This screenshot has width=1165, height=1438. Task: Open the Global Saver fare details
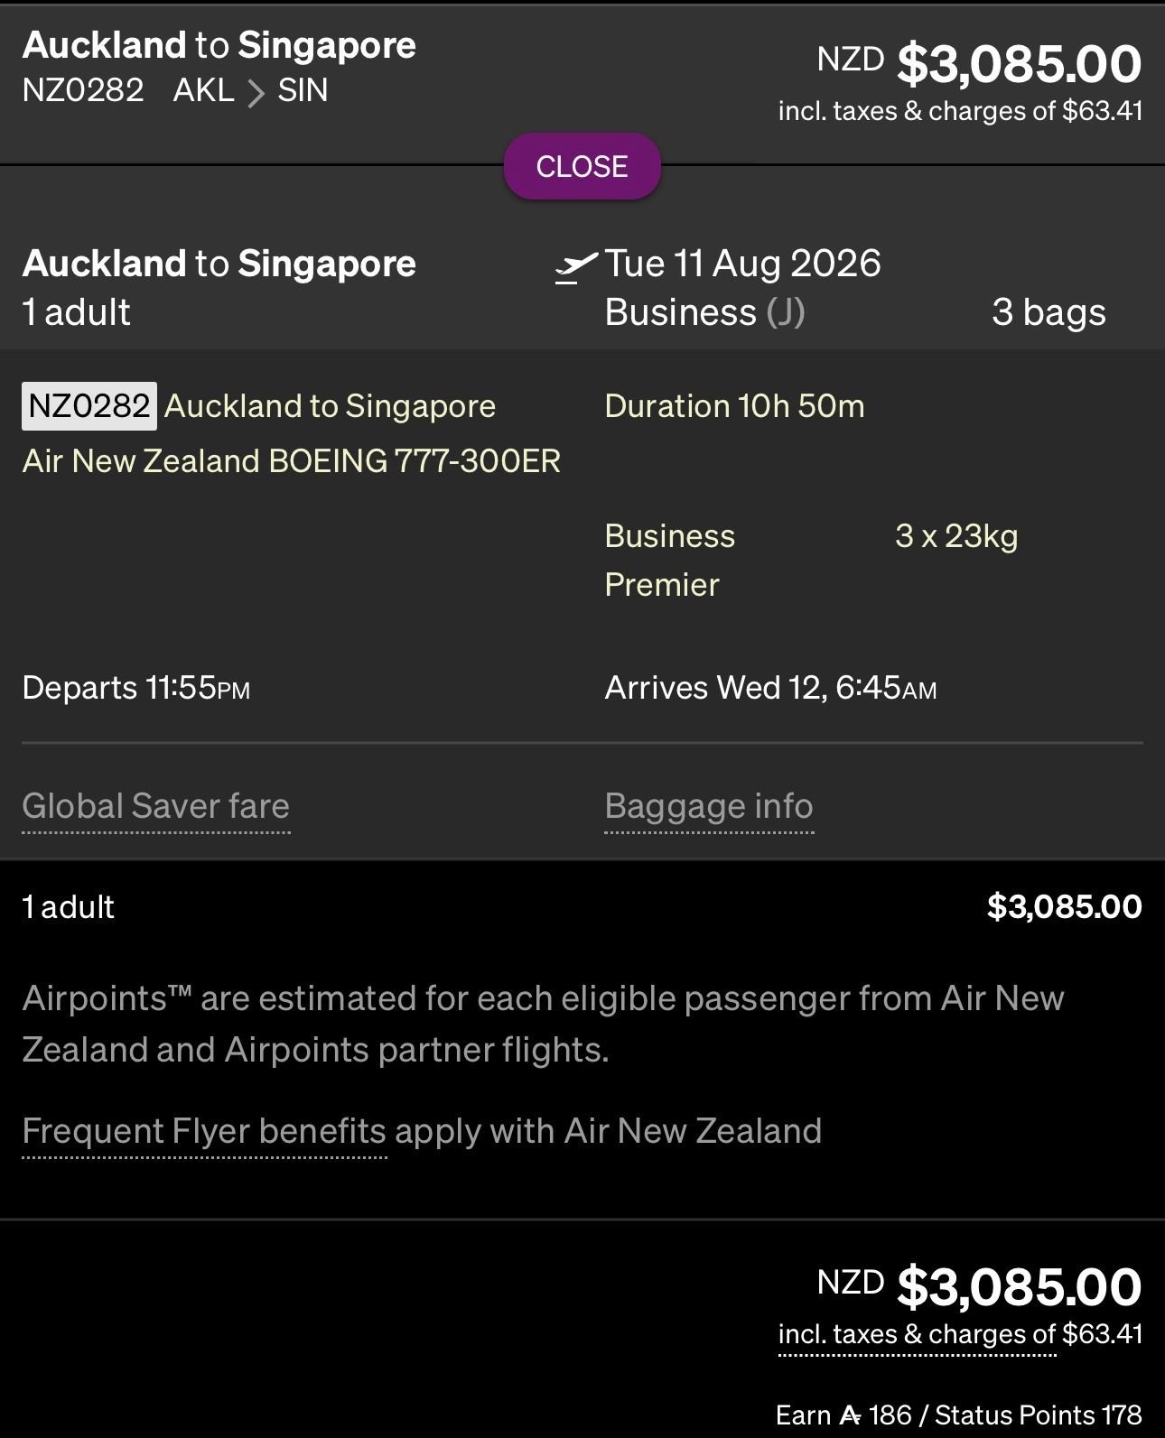tap(155, 806)
